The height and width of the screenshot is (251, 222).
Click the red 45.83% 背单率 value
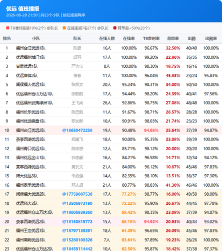click(173, 76)
